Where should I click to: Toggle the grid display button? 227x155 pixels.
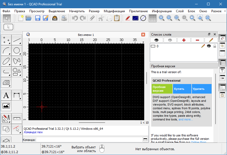click(152, 18)
